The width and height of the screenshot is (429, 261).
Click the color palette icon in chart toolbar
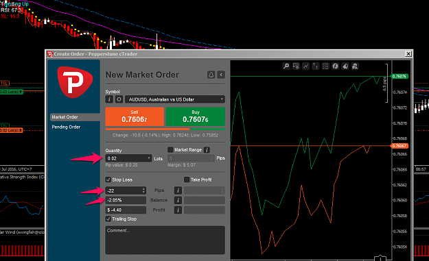345,66
